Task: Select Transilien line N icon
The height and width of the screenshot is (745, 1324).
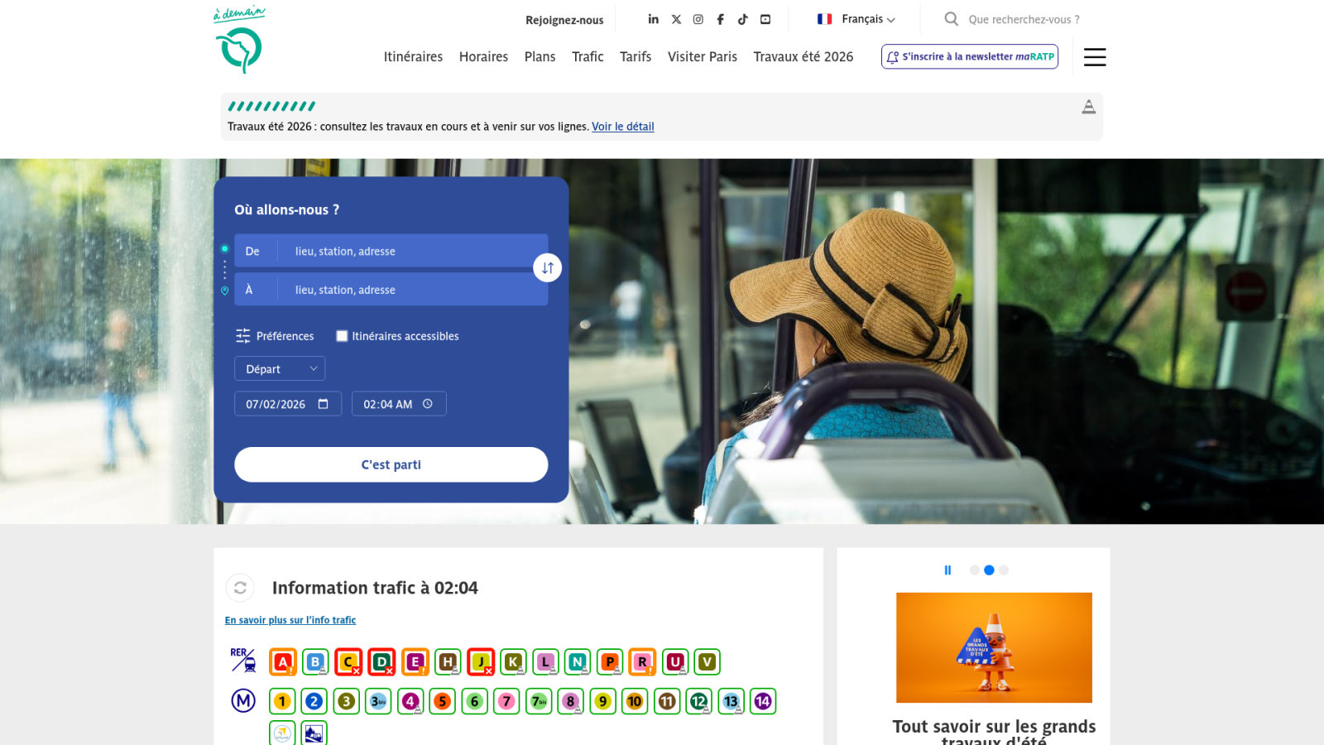Action: [578, 662]
